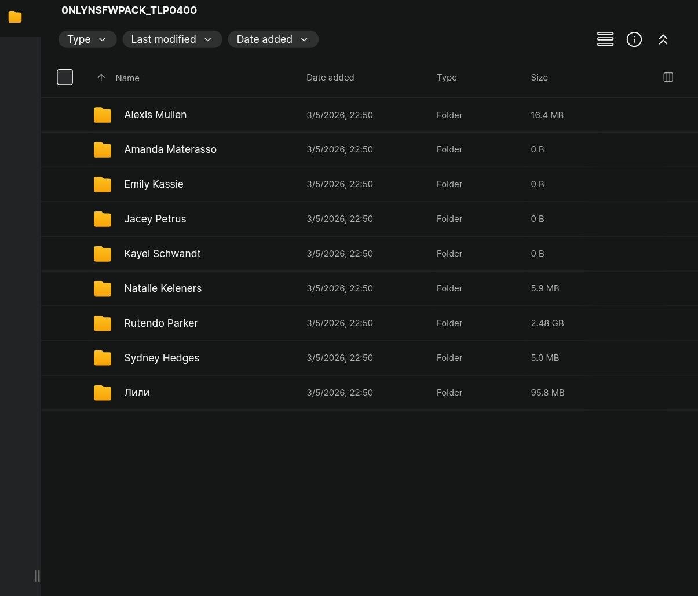Click the sidebar resize handle
Viewport: 698px width, 596px height.
(x=37, y=575)
